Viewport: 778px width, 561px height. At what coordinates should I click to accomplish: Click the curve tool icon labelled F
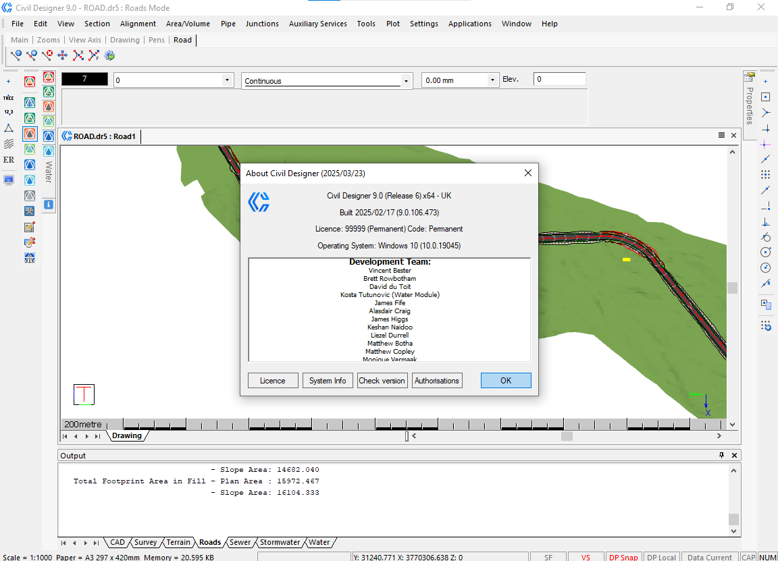(x=94, y=55)
